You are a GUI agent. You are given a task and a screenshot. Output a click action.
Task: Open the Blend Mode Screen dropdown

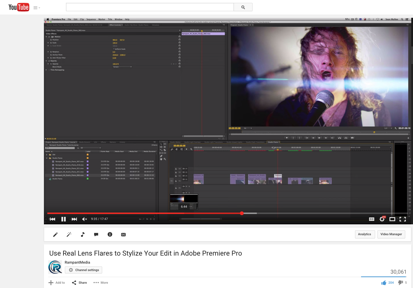click(122, 67)
